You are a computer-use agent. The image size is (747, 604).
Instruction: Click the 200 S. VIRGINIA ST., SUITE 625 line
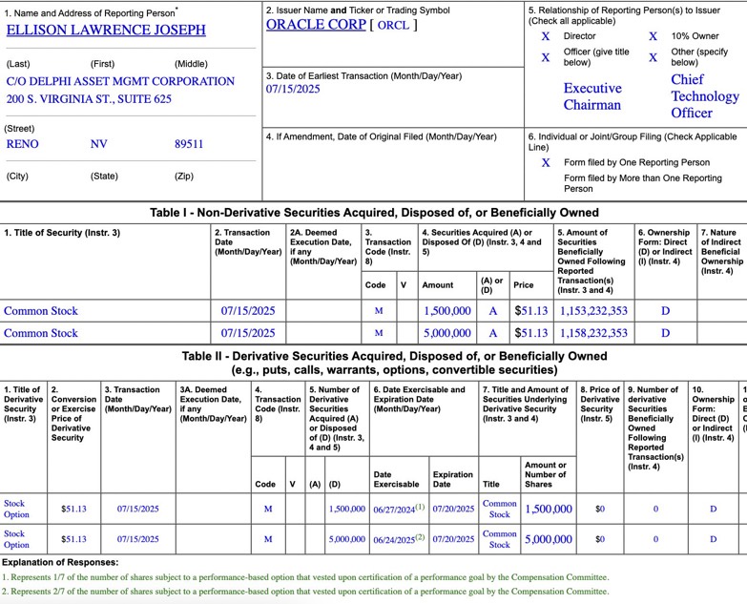coord(89,99)
